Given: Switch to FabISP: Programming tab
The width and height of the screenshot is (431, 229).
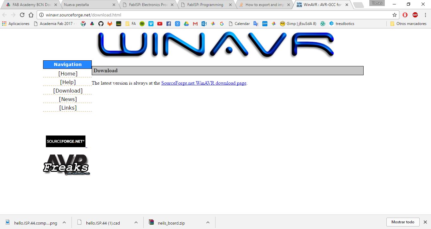Looking at the screenshot, I should (206, 5).
